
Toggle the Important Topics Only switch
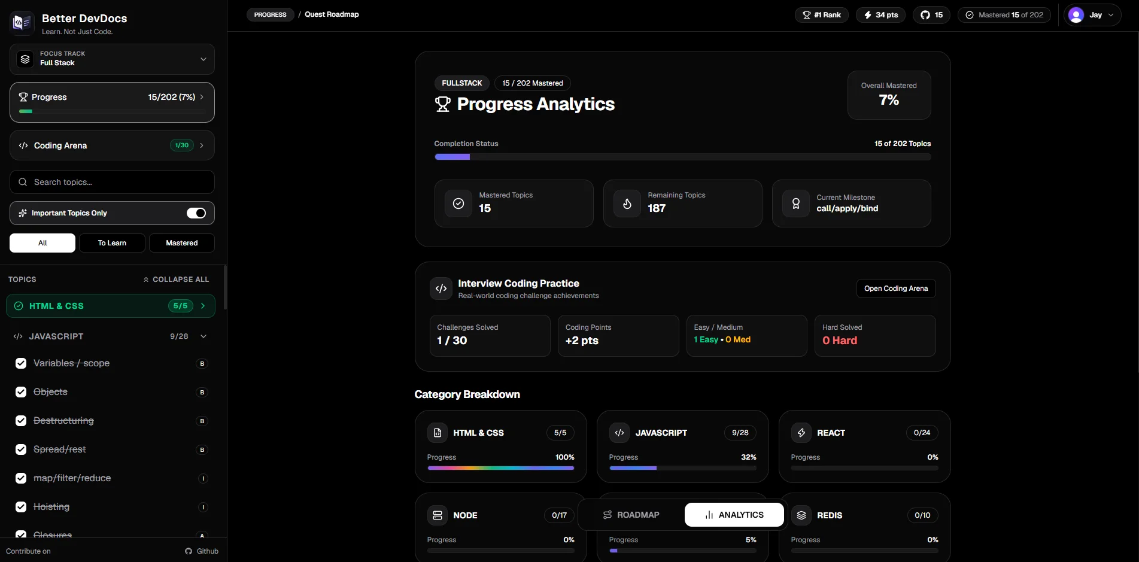[x=196, y=213]
